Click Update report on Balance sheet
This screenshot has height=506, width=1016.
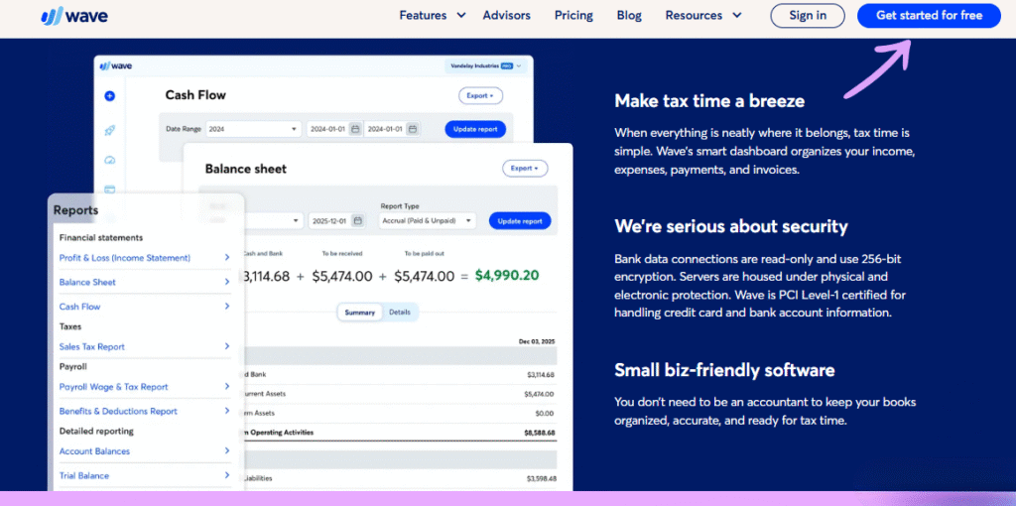[x=520, y=221]
